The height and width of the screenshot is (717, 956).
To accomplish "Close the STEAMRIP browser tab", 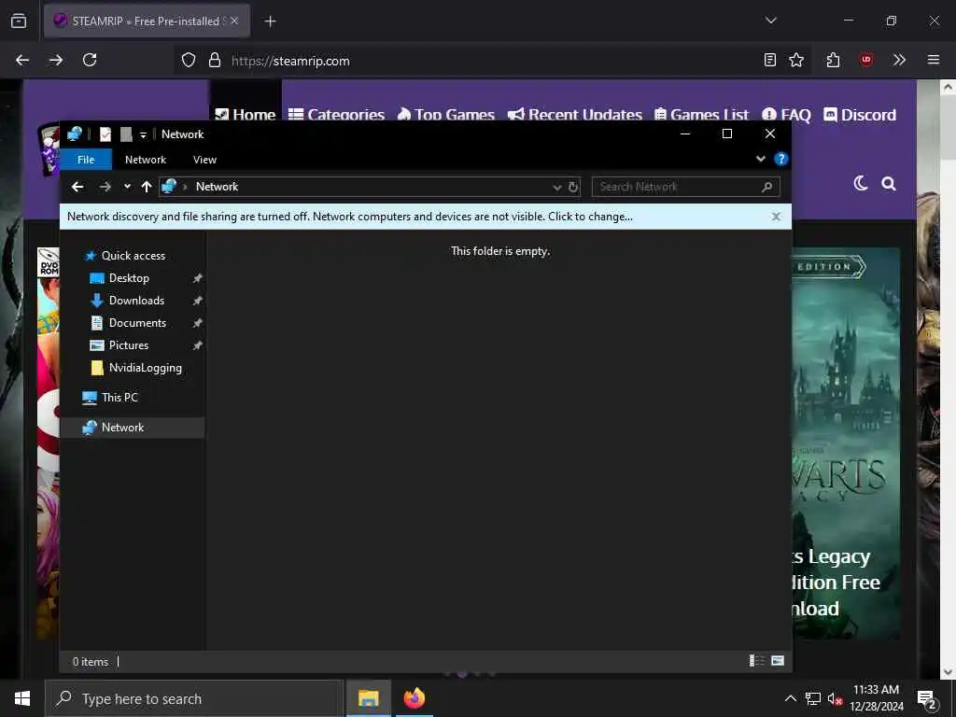I will point(234,21).
